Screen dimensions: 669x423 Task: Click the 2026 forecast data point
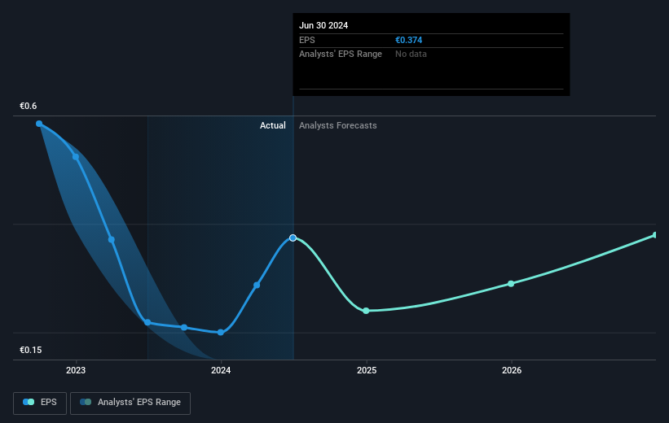click(x=511, y=284)
